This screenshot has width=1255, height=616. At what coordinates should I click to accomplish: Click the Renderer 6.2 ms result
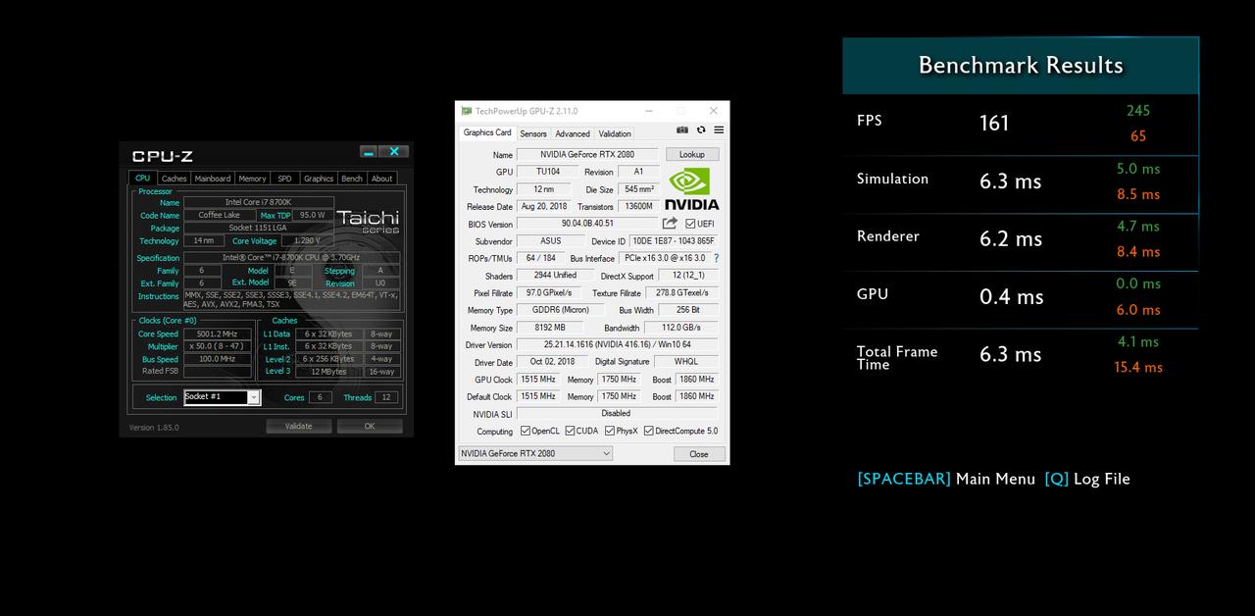[x=1011, y=238]
